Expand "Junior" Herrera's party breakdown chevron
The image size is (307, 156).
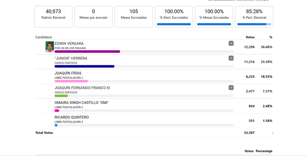point(231,58)
